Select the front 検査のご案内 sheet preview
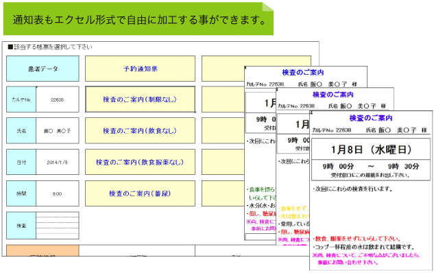 tap(371, 191)
